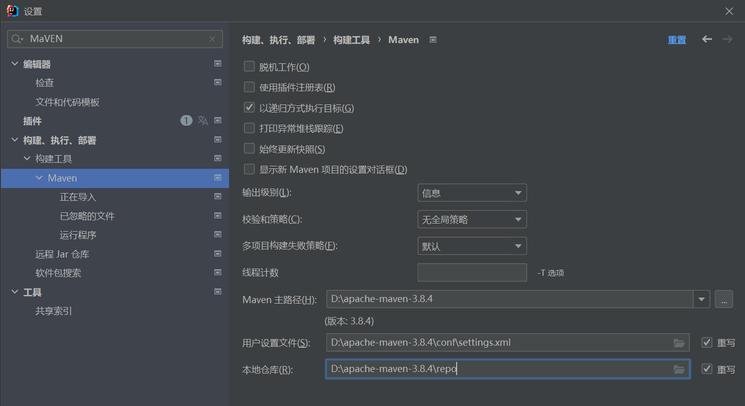Collapse the 编辑器 tree node
The image size is (745, 406).
(15, 64)
